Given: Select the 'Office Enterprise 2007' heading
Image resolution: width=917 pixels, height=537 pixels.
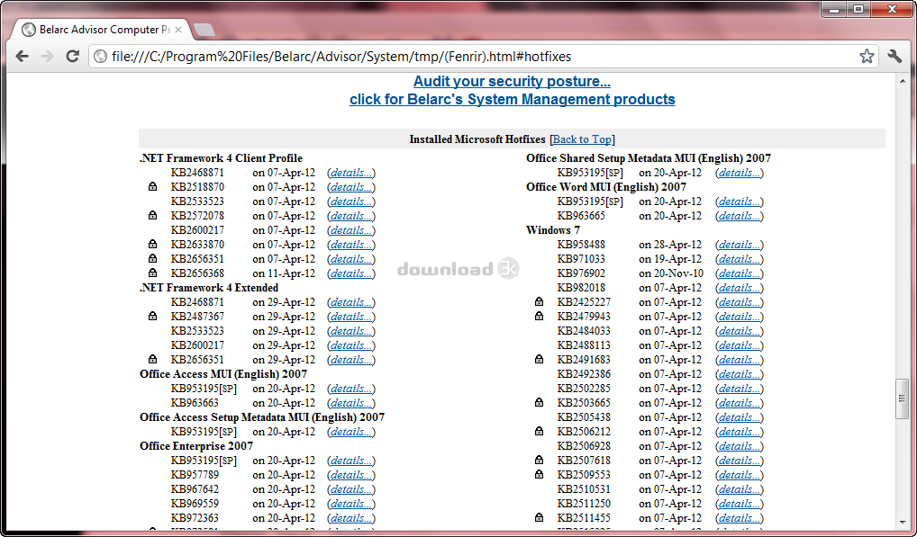Looking at the screenshot, I should (x=196, y=446).
